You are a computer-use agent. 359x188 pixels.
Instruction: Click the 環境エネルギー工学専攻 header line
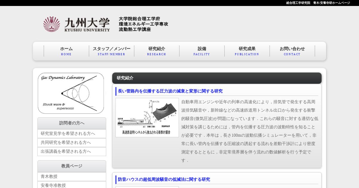(144, 24)
